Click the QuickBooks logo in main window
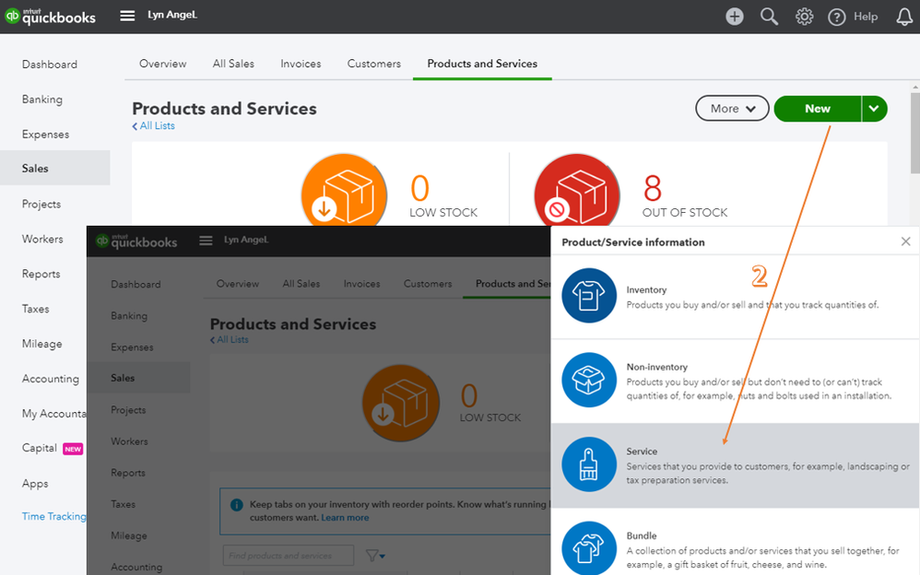Screen dimensions: 920x575 click(50, 16)
